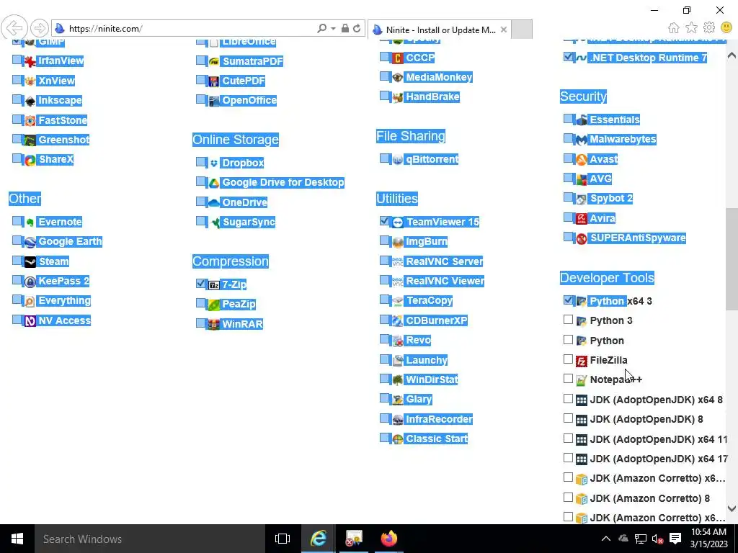Close the Ninite browser tab
This screenshot has width=738, height=553.
tap(504, 30)
